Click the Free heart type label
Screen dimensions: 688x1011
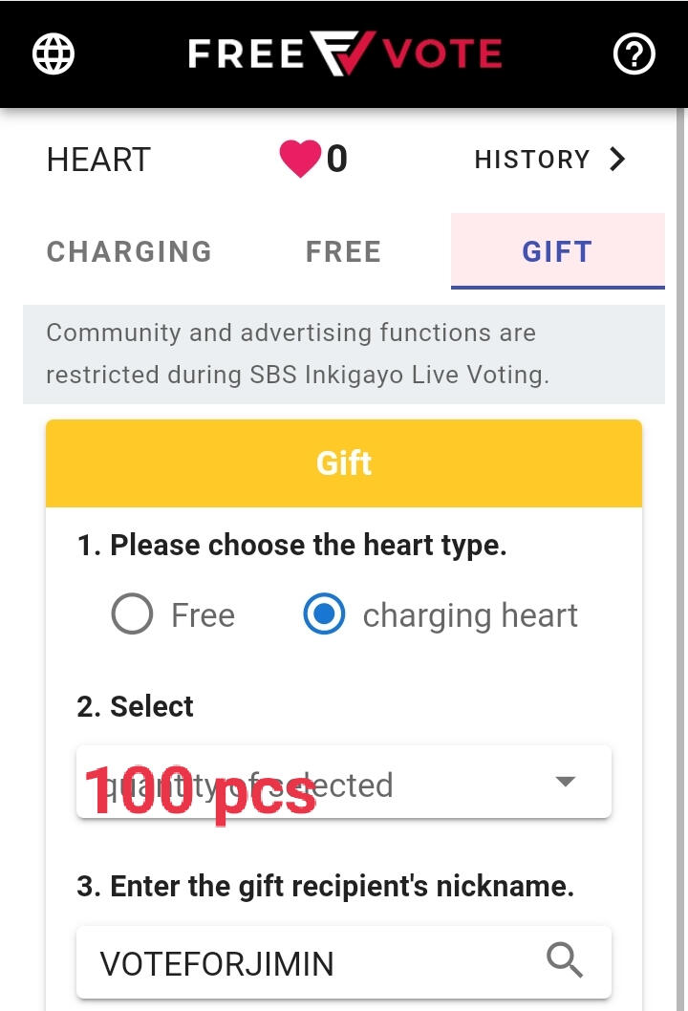(x=203, y=615)
